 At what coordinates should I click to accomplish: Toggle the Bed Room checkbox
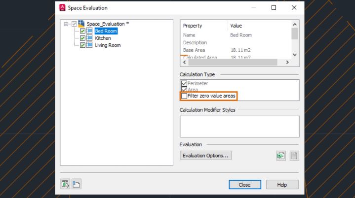click(x=82, y=31)
